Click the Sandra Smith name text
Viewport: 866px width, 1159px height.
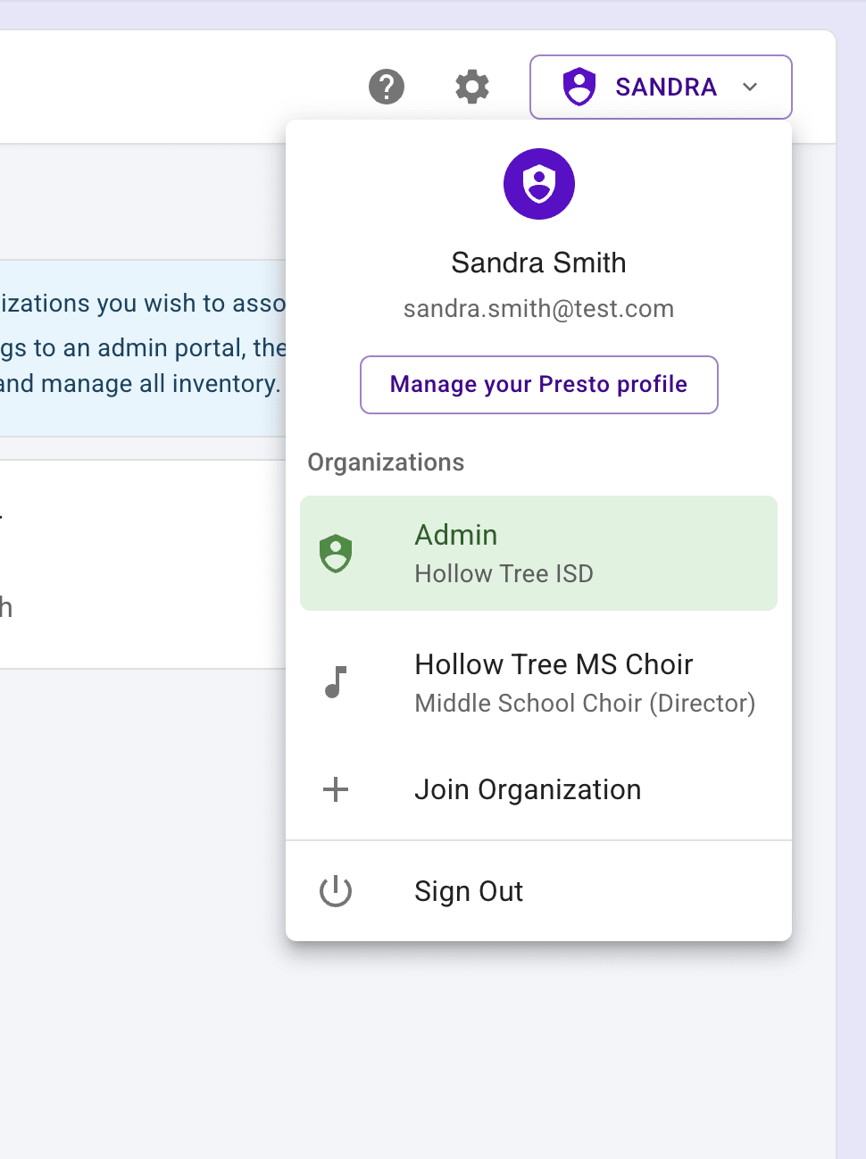[x=538, y=263]
